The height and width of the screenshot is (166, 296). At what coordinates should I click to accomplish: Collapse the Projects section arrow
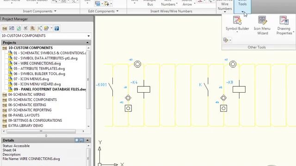[87, 42]
